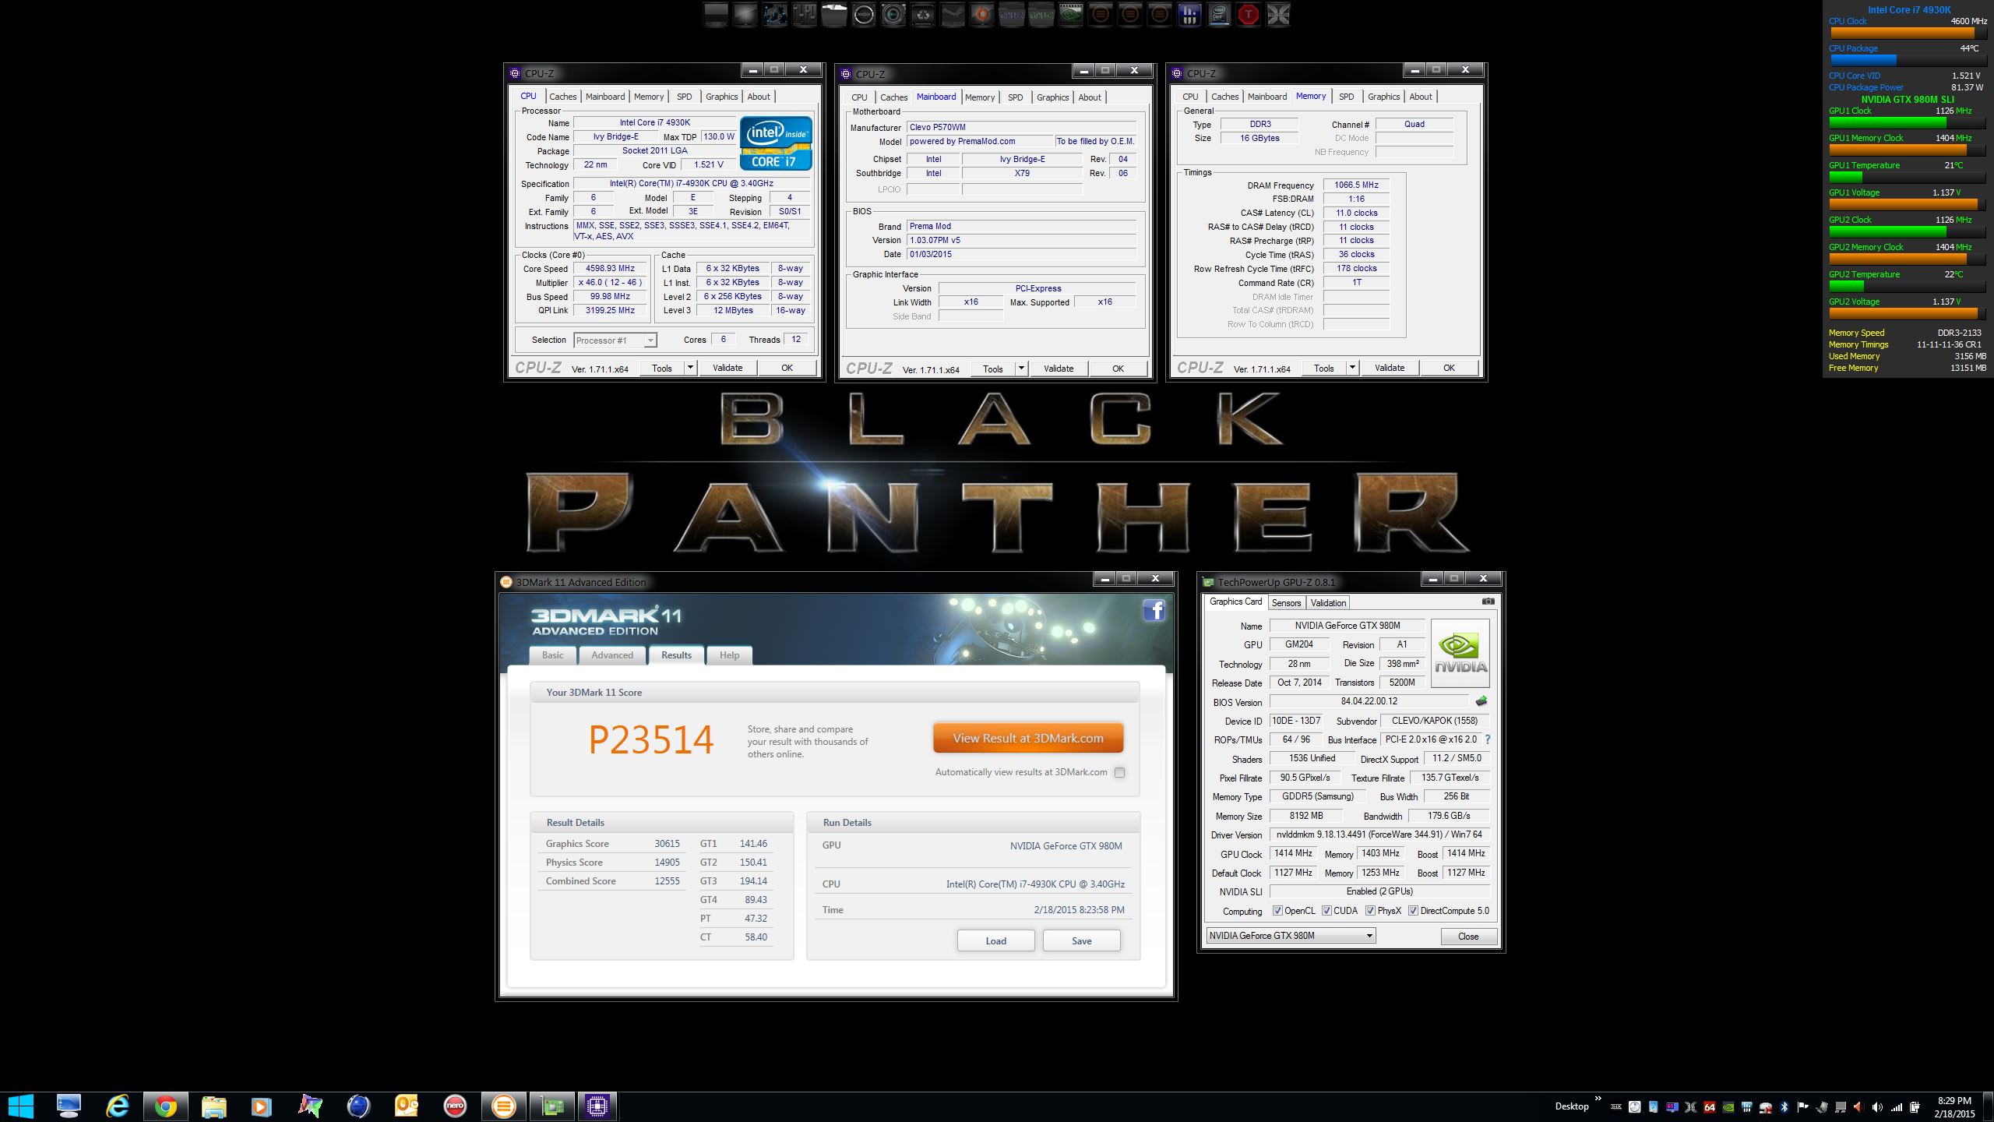Click Validate in the first CPU-Z window
Image resolution: width=1994 pixels, height=1122 pixels.
coord(727,368)
